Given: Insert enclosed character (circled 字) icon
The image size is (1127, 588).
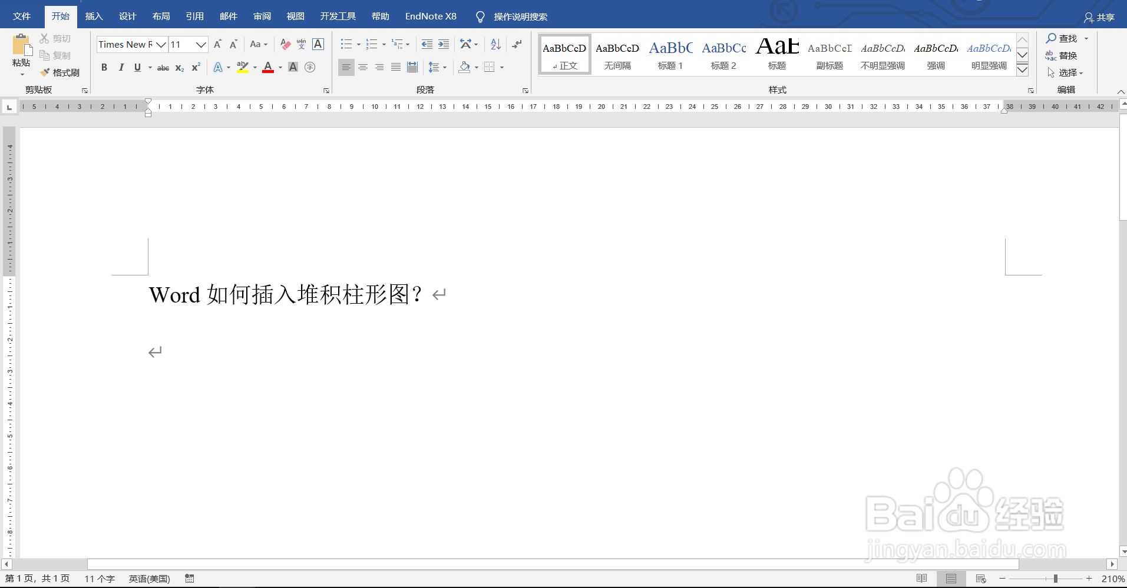Looking at the screenshot, I should click(310, 67).
